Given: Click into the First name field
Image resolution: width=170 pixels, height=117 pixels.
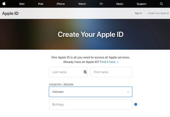Looking at the screenshot, I should point(111,72).
